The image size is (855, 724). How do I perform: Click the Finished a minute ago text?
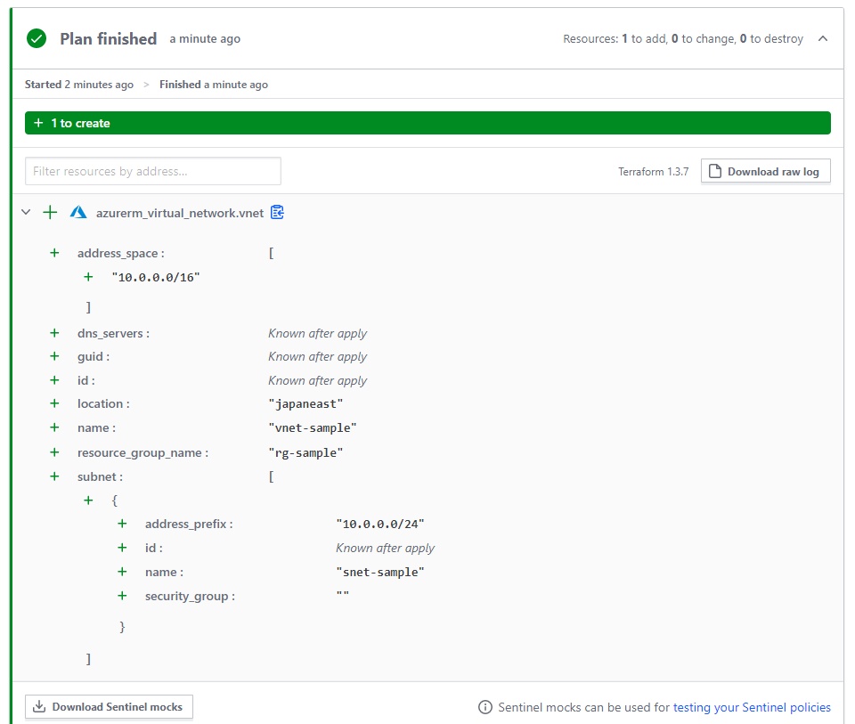(214, 85)
